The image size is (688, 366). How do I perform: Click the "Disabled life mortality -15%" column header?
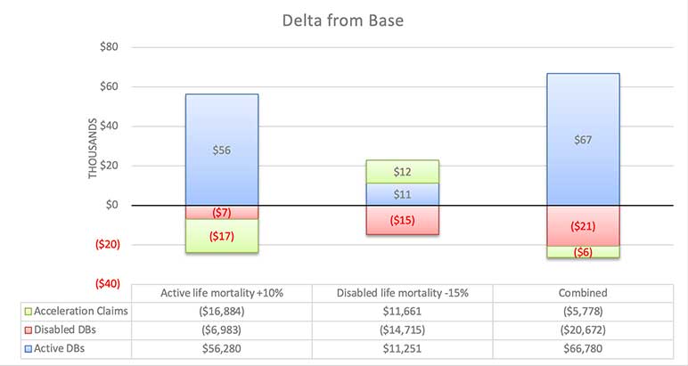[402, 293]
